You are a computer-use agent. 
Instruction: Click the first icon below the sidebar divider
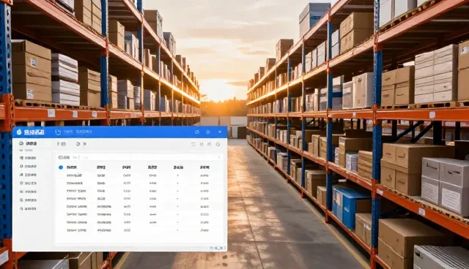(x=21, y=158)
